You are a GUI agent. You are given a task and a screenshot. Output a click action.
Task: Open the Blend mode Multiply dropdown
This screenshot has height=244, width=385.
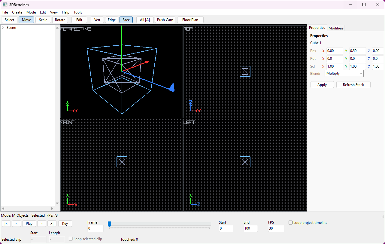(x=344, y=73)
